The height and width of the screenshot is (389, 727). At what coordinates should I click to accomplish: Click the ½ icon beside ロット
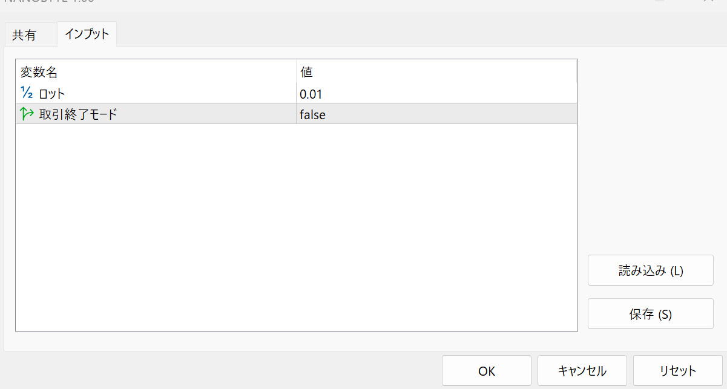tap(27, 93)
